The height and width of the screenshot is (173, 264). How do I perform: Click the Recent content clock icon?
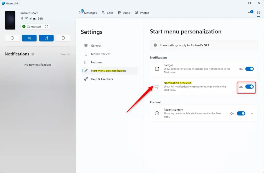click(157, 113)
